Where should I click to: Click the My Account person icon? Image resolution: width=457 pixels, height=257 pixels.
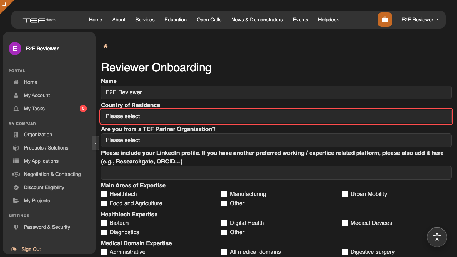pyautogui.click(x=16, y=95)
